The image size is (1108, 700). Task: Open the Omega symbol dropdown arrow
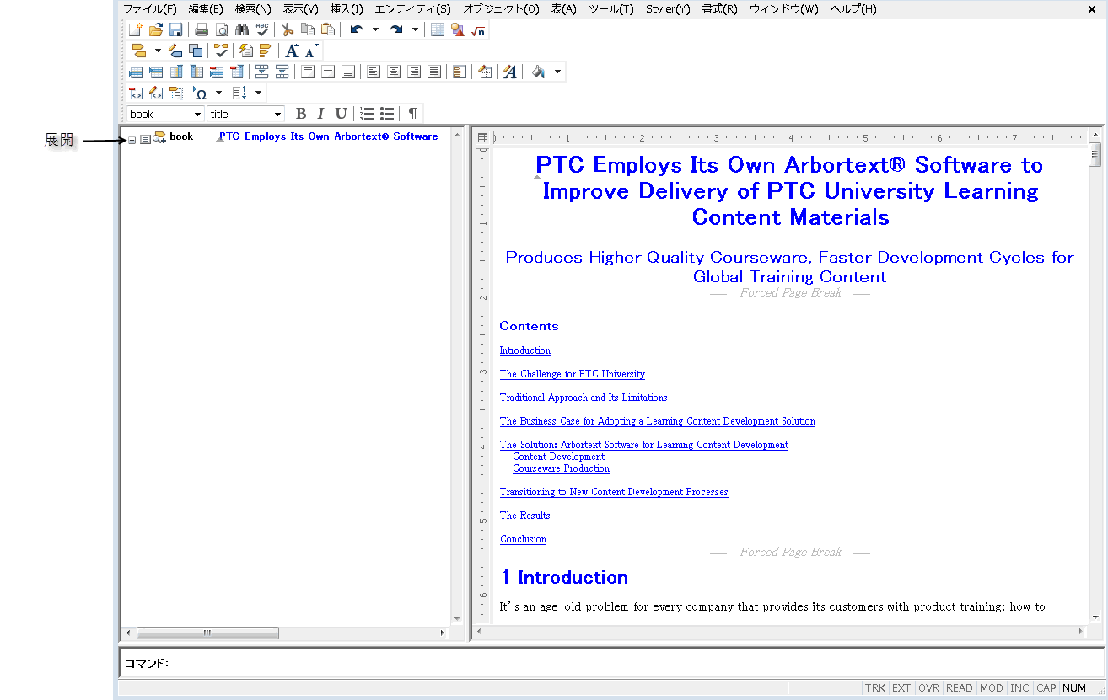click(x=218, y=93)
